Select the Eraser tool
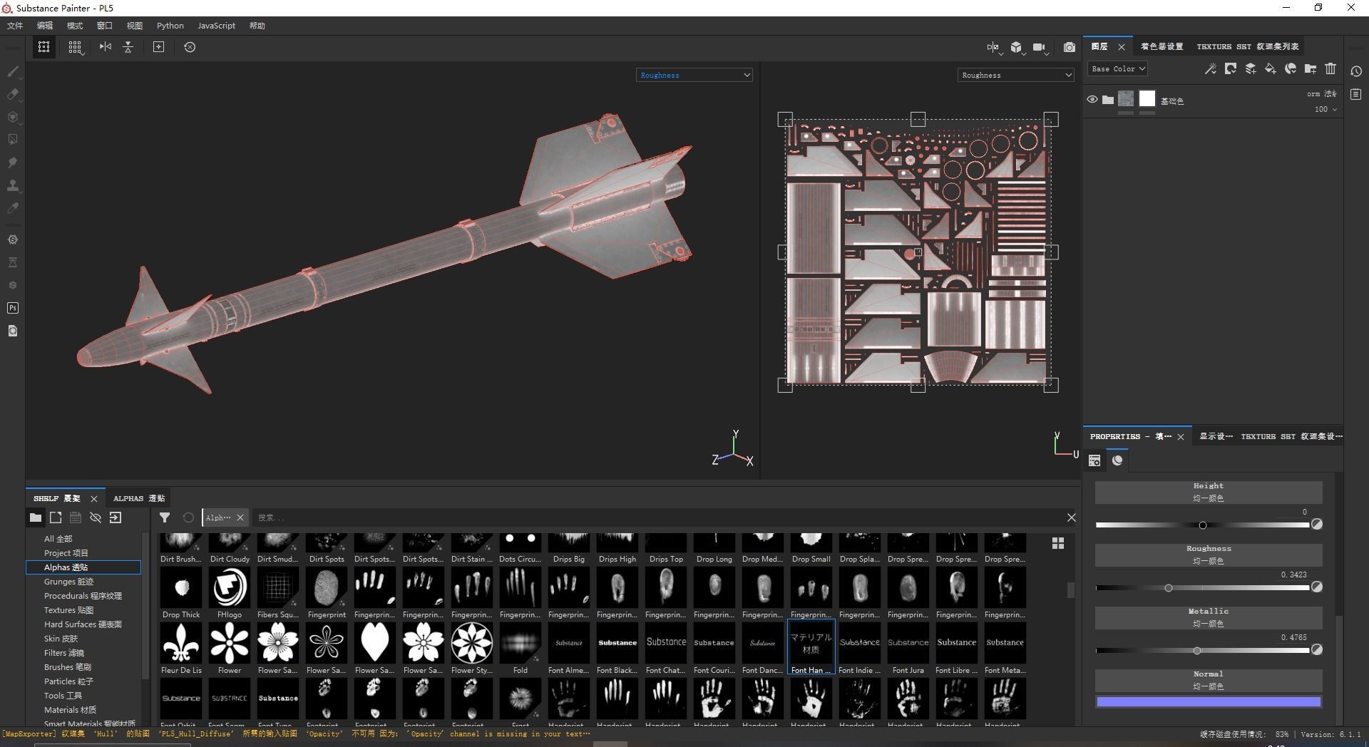Screen dimensions: 1369x747 click(x=12, y=94)
